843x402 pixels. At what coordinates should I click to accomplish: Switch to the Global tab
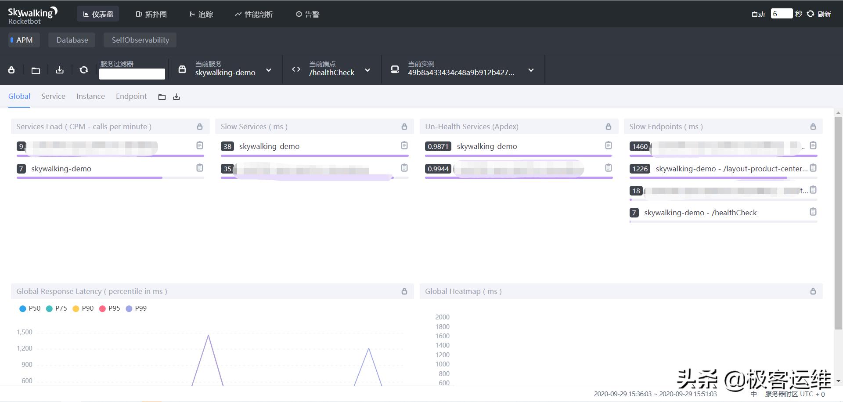tap(19, 96)
